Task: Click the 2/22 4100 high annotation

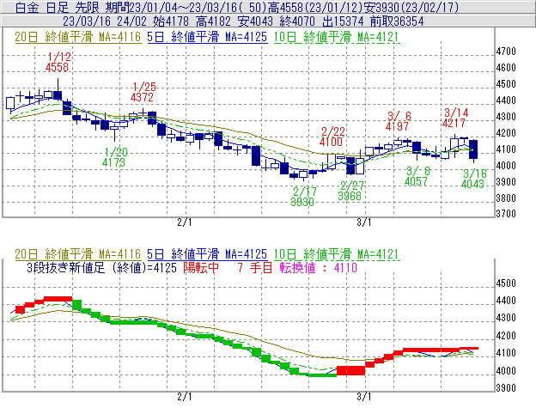Action: click(332, 137)
